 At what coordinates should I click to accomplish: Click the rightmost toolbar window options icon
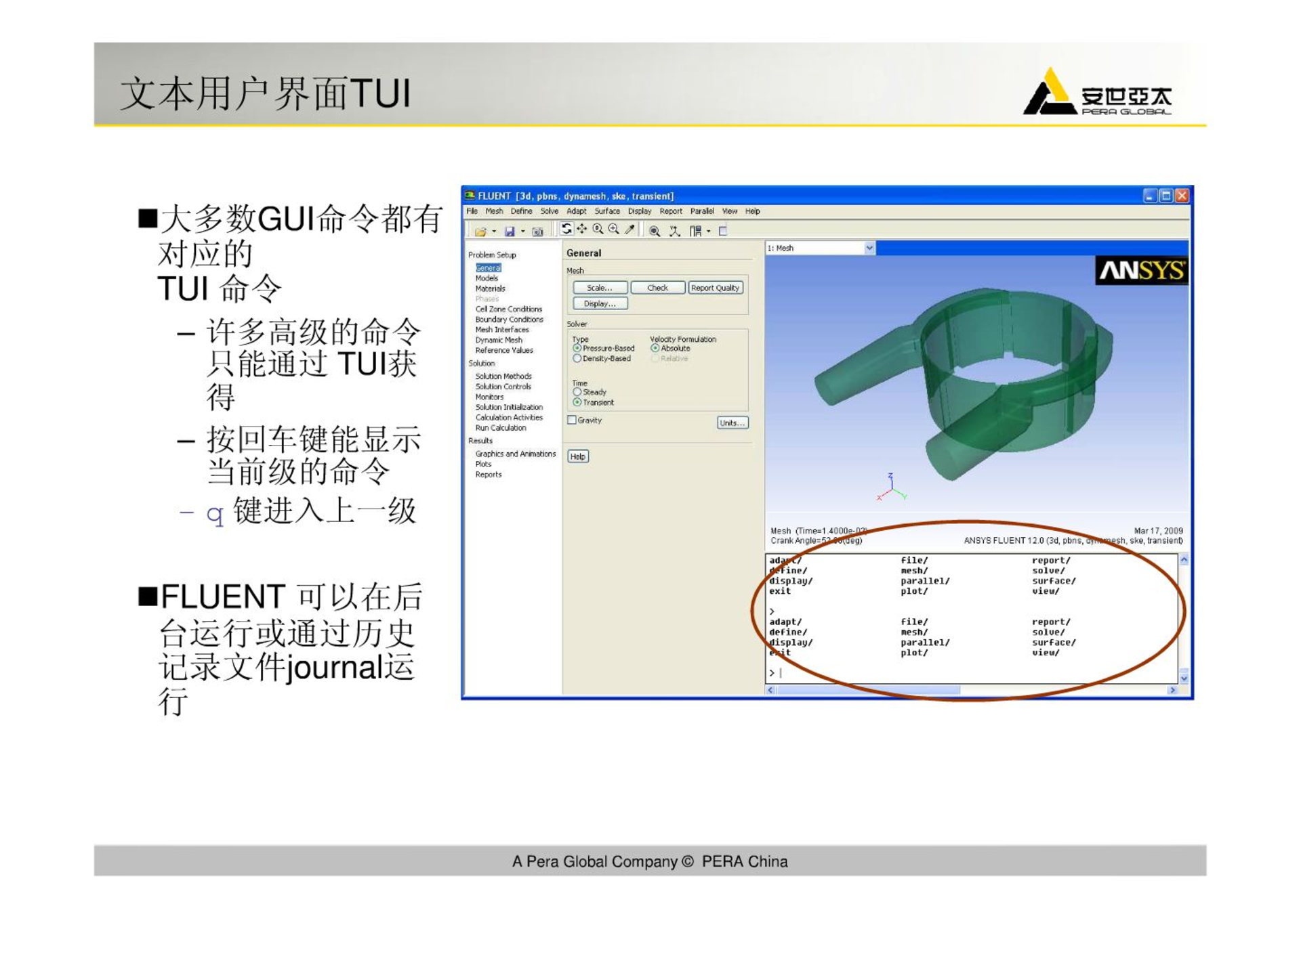click(723, 231)
